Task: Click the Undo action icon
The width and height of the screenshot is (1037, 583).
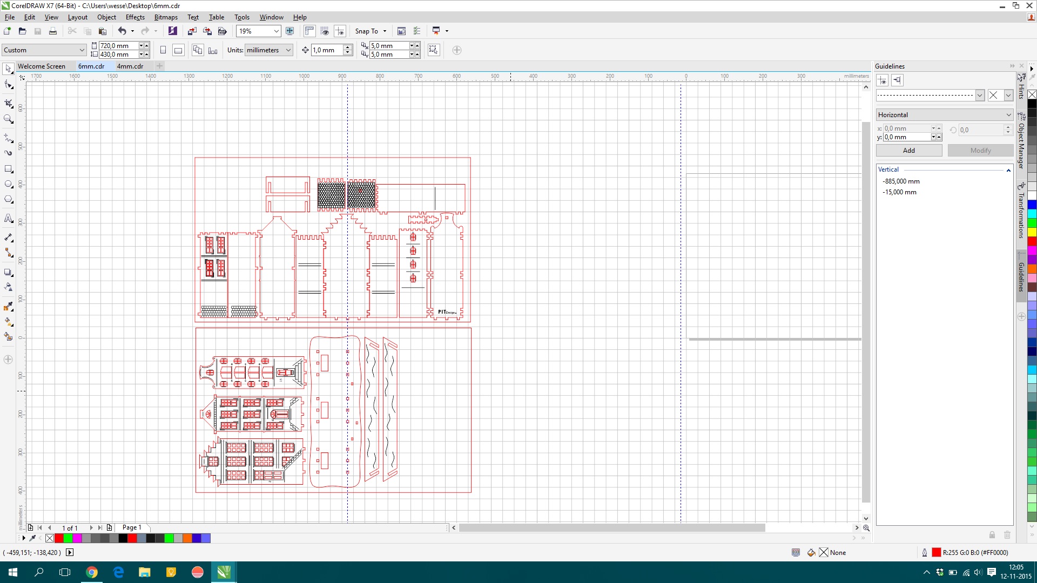Action: (121, 31)
